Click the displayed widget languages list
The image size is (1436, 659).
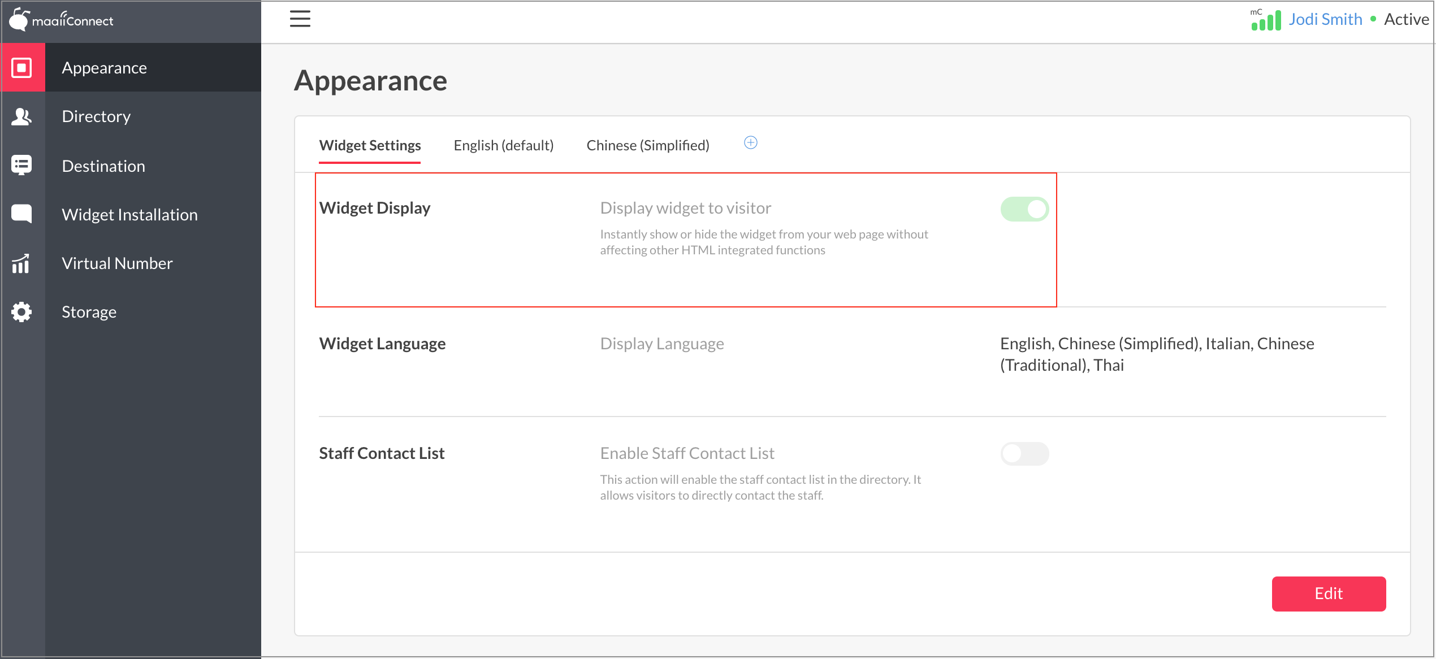(x=1157, y=354)
